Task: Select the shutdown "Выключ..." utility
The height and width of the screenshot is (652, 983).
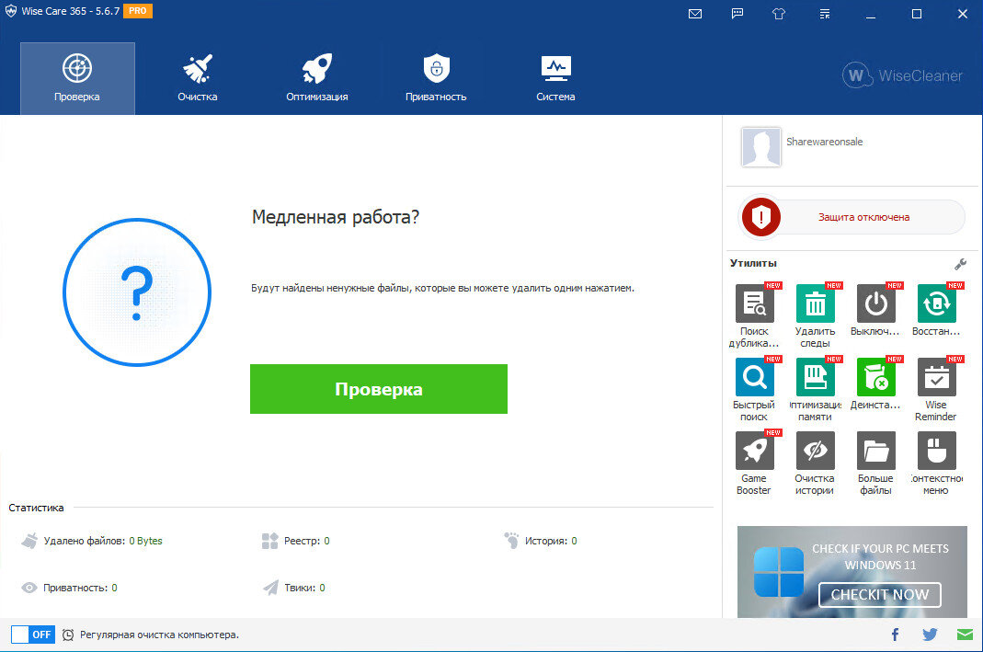Action: tap(875, 303)
